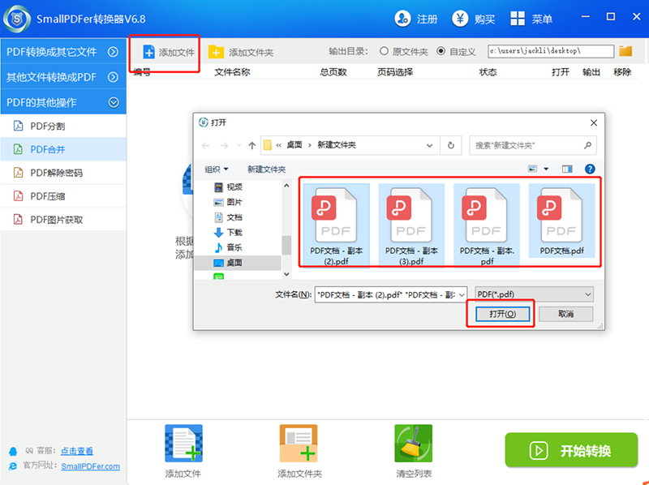
Task: Click the 开始转换 button
Action: [x=571, y=450]
